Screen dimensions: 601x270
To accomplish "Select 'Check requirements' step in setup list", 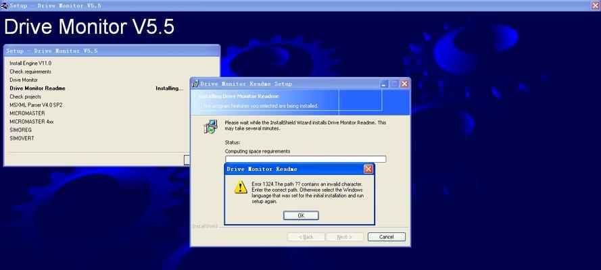I will click(30, 72).
